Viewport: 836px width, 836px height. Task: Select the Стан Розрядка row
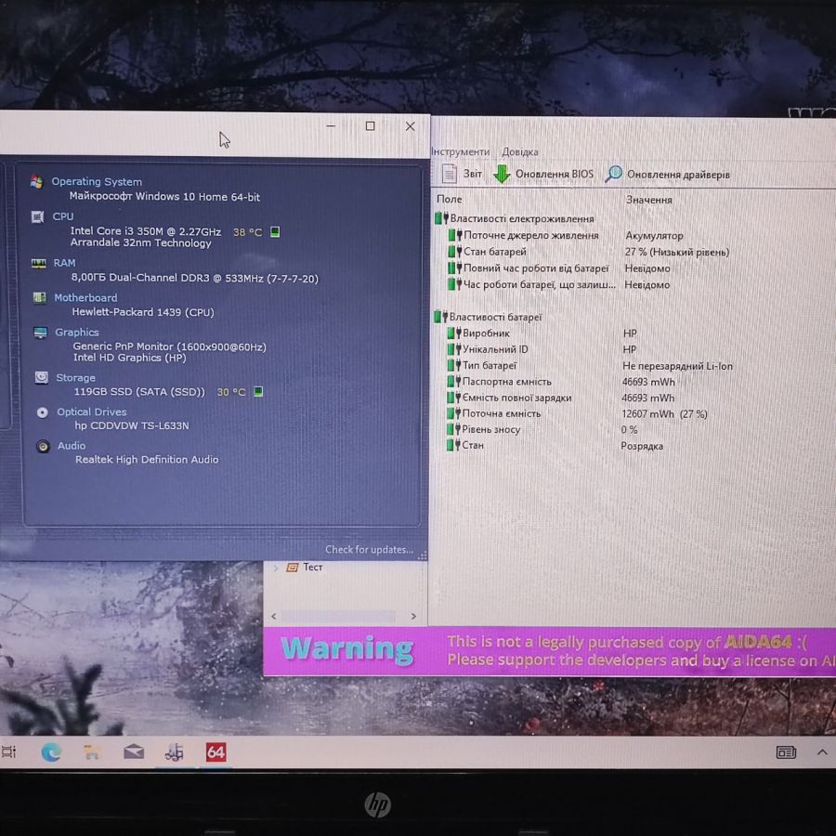point(555,445)
